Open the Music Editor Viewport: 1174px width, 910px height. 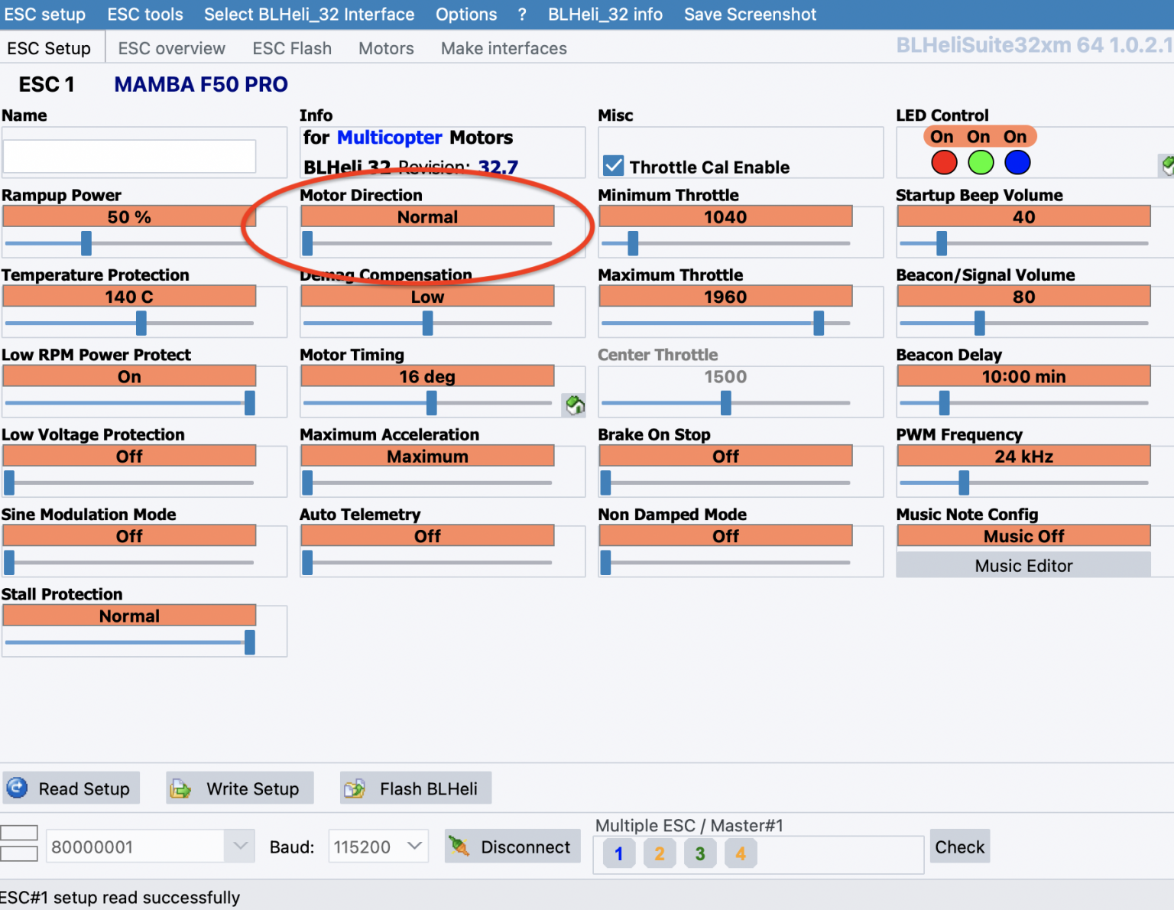pos(1023,566)
